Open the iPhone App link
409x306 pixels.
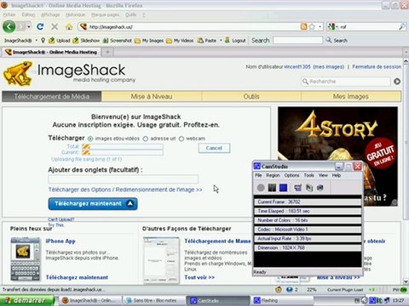[60, 241]
